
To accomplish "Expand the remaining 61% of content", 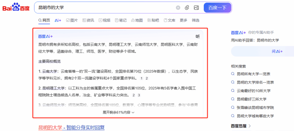I will [x=119, y=112].
